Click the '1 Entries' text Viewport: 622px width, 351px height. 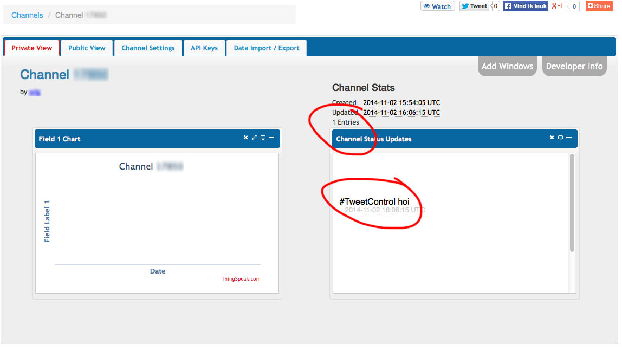pos(346,122)
